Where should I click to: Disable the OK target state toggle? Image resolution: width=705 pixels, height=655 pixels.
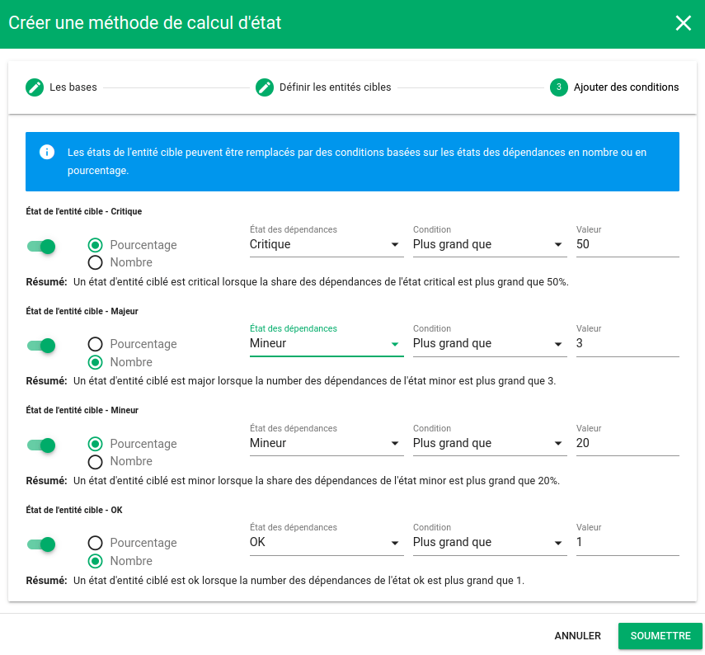[41, 544]
